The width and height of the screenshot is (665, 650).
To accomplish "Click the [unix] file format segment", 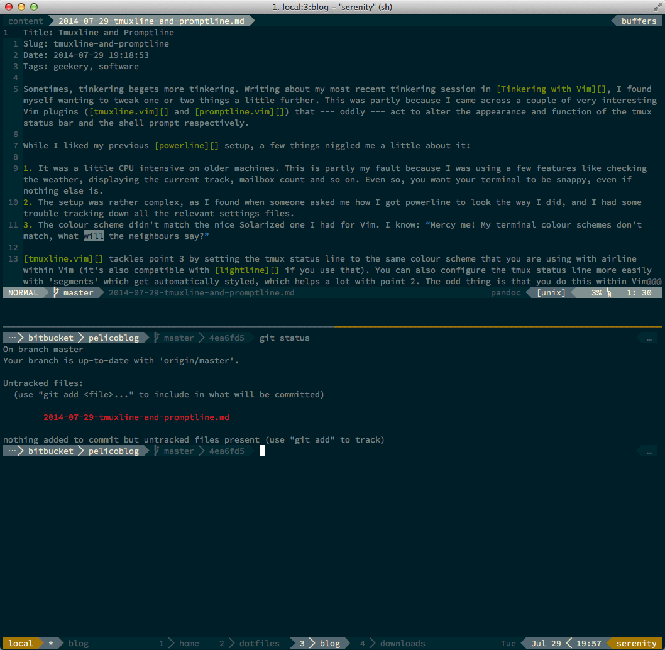I will [x=551, y=292].
